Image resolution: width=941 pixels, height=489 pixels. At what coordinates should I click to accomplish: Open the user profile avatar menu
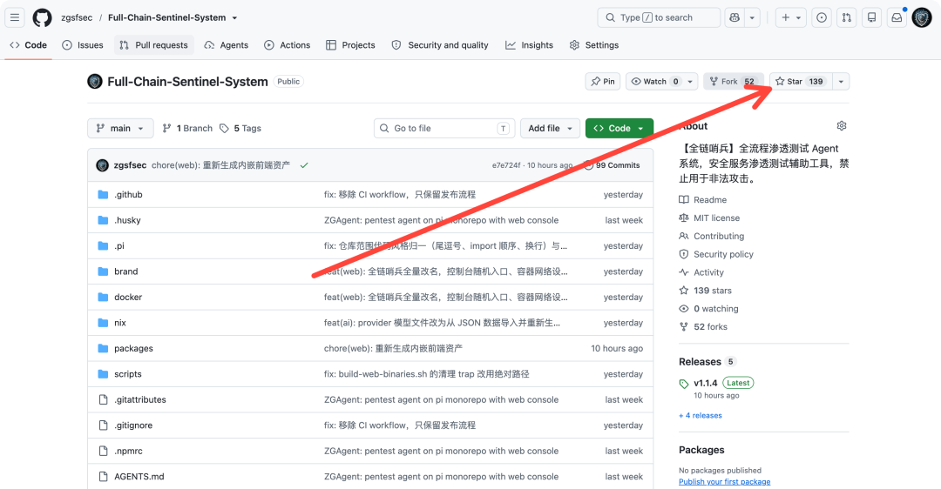click(922, 17)
